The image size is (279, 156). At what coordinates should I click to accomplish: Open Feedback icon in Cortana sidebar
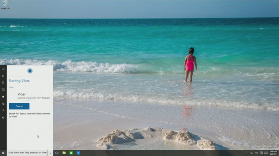pyautogui.click(x=3, y=104)
